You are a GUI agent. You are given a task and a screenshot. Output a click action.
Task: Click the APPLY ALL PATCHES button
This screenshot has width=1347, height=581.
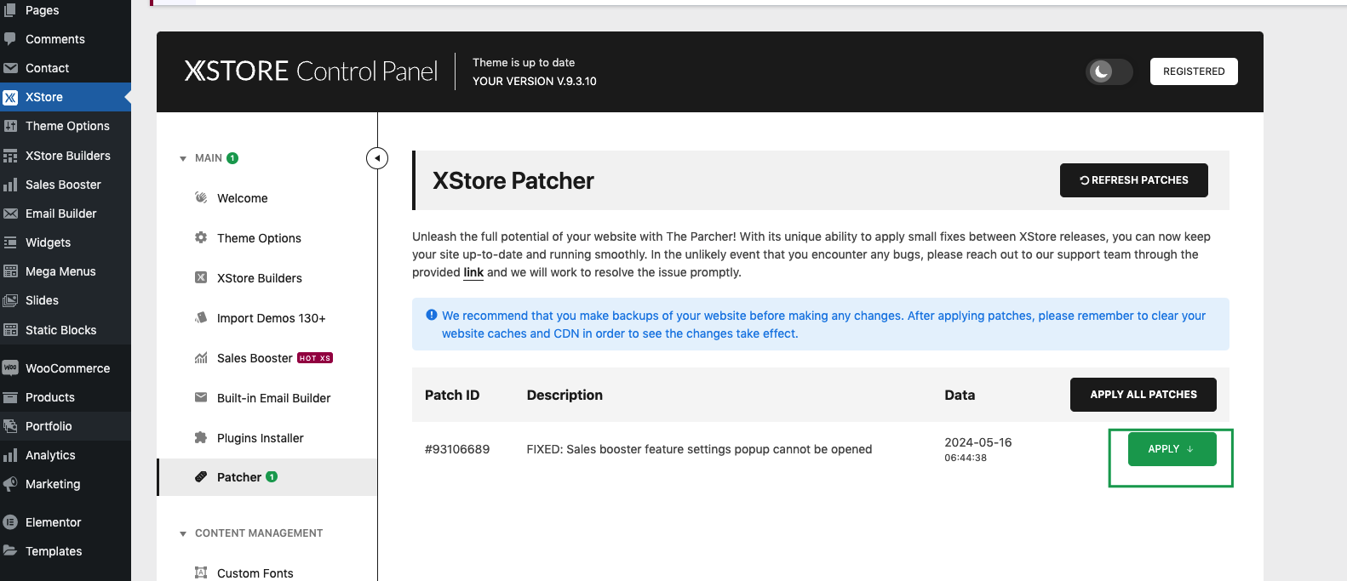(1143, 395)
